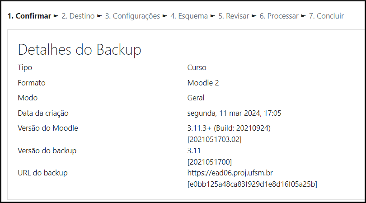Click the arrow between Esquema and Revisar
The height and width of the screenshot is (203, 366).
213,16
